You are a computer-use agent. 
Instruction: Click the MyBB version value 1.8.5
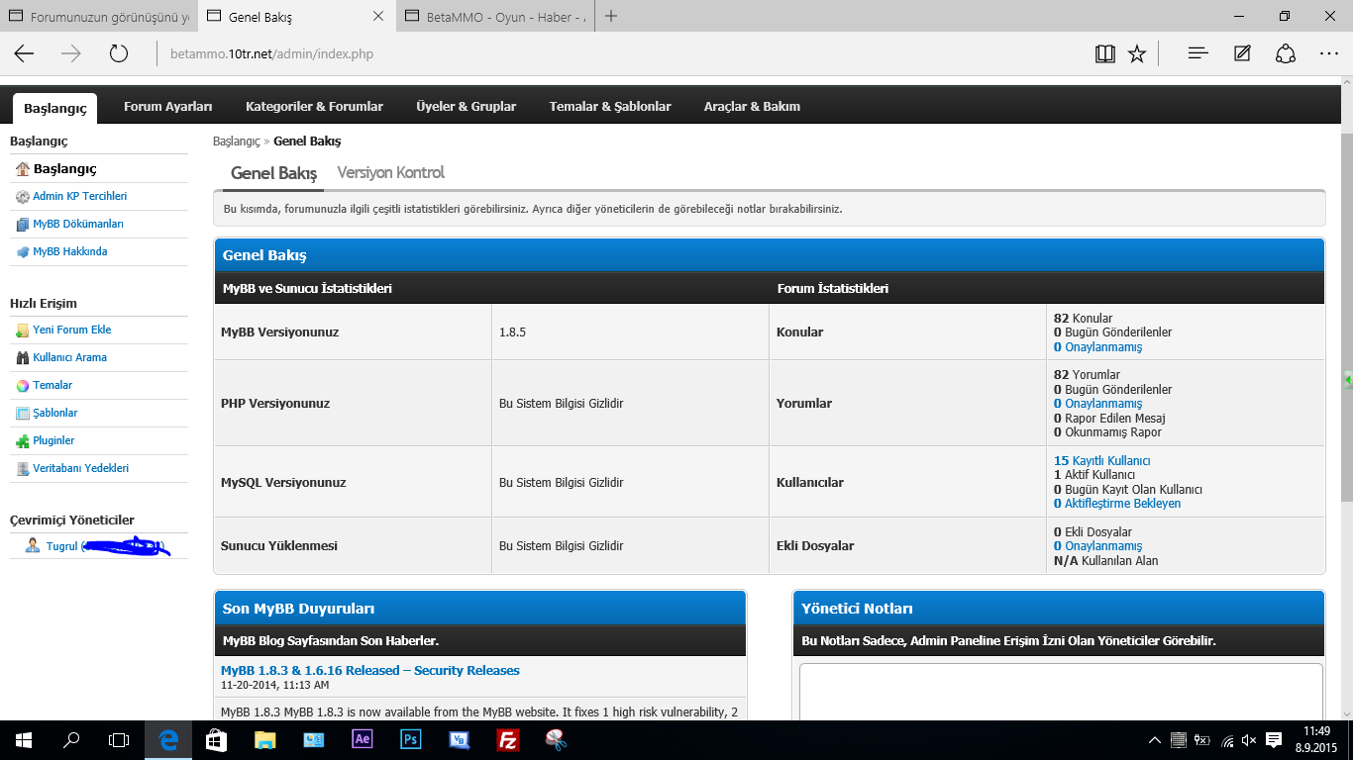pyautogui.click(x=512, y=332)
